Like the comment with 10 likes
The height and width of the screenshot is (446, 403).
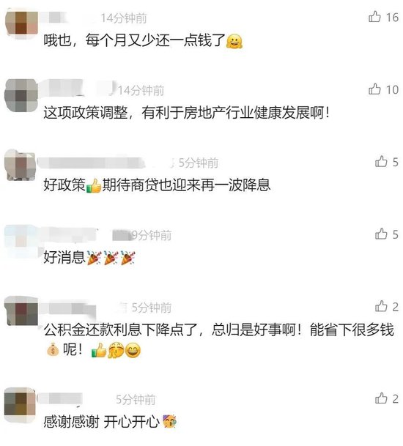coord(374,89)
